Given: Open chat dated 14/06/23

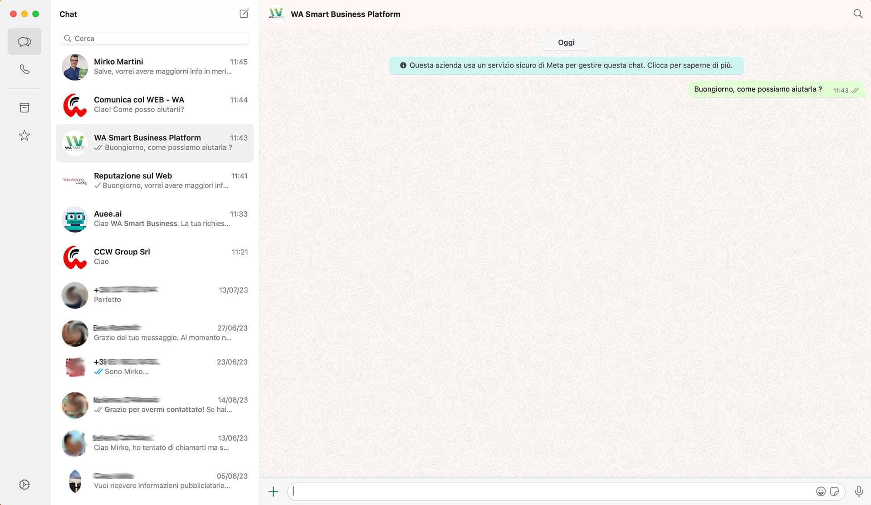Looking at the screenshot, I should click(x=155, y=405).
